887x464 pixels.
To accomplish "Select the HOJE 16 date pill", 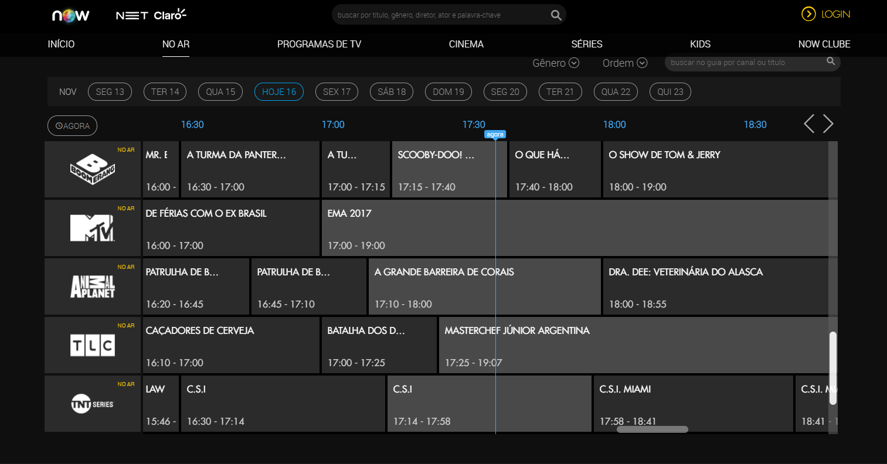I will click(279, 92).
